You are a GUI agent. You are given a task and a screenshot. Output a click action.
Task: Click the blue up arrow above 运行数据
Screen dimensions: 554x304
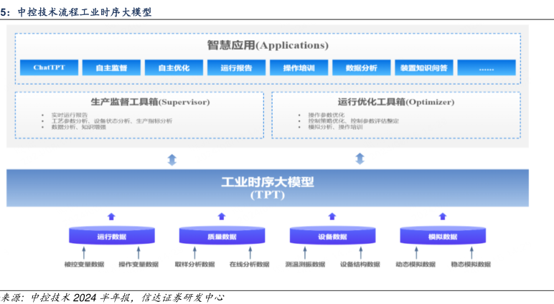click(x=111, y=216)
